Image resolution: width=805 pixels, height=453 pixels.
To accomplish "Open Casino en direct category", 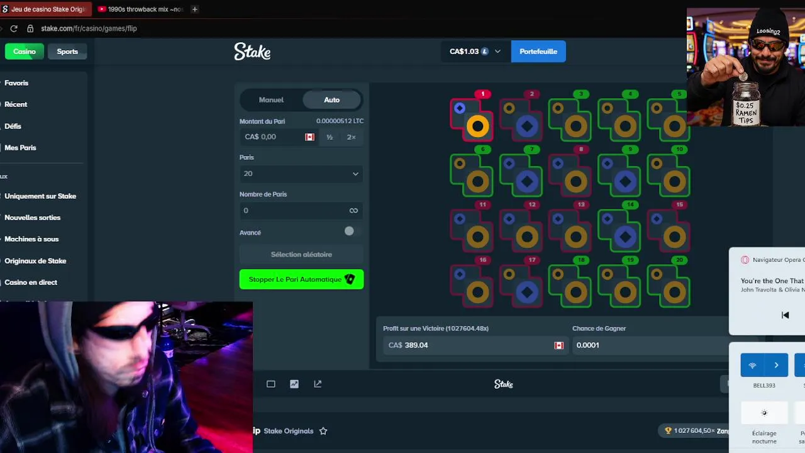I will [31, 282].
